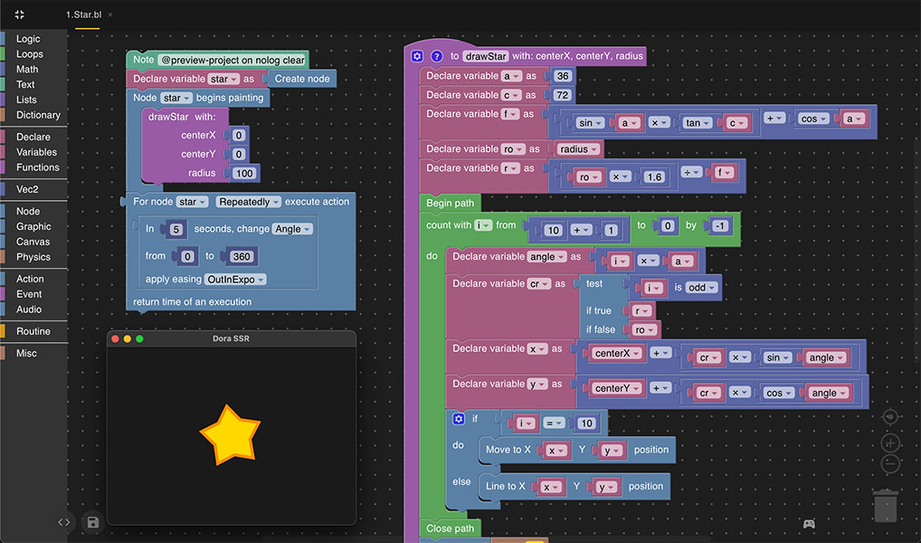Viewport: 921px width, 543px height.
Task: Click the center workspace target icon
Action: click(890, 416)
